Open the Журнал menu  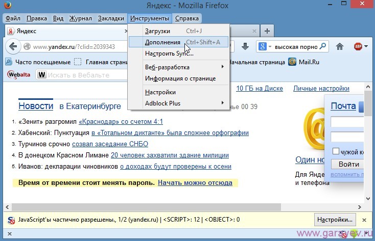click(80, 18)
